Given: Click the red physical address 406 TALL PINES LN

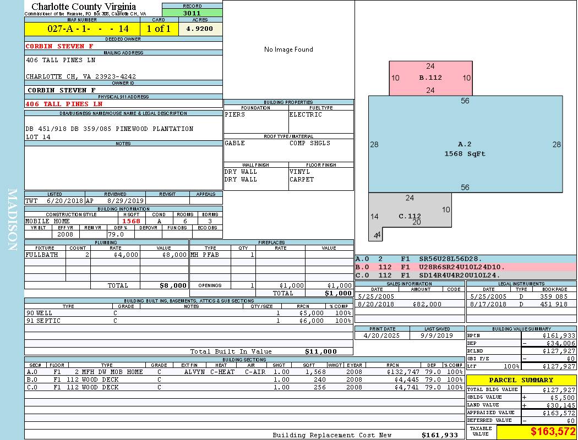Looking at the screenshot, I should click(x=64, y=104).
